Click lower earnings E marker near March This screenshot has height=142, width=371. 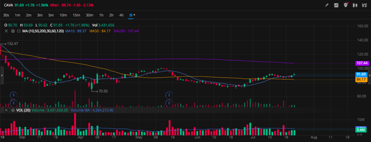coord(14,103)
